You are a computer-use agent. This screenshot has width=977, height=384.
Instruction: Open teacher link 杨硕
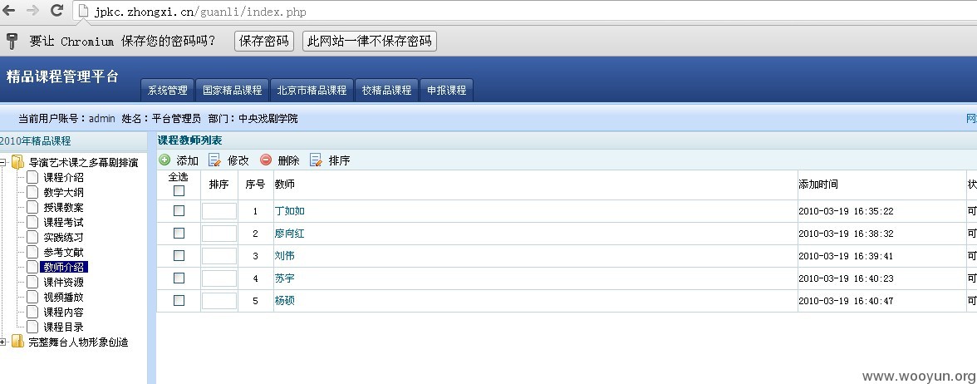[x=285, y=301]
